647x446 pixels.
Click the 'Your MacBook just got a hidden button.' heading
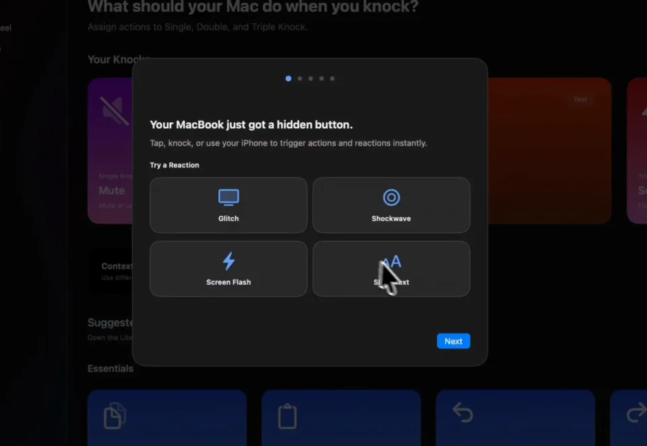[x=251, y=125]
